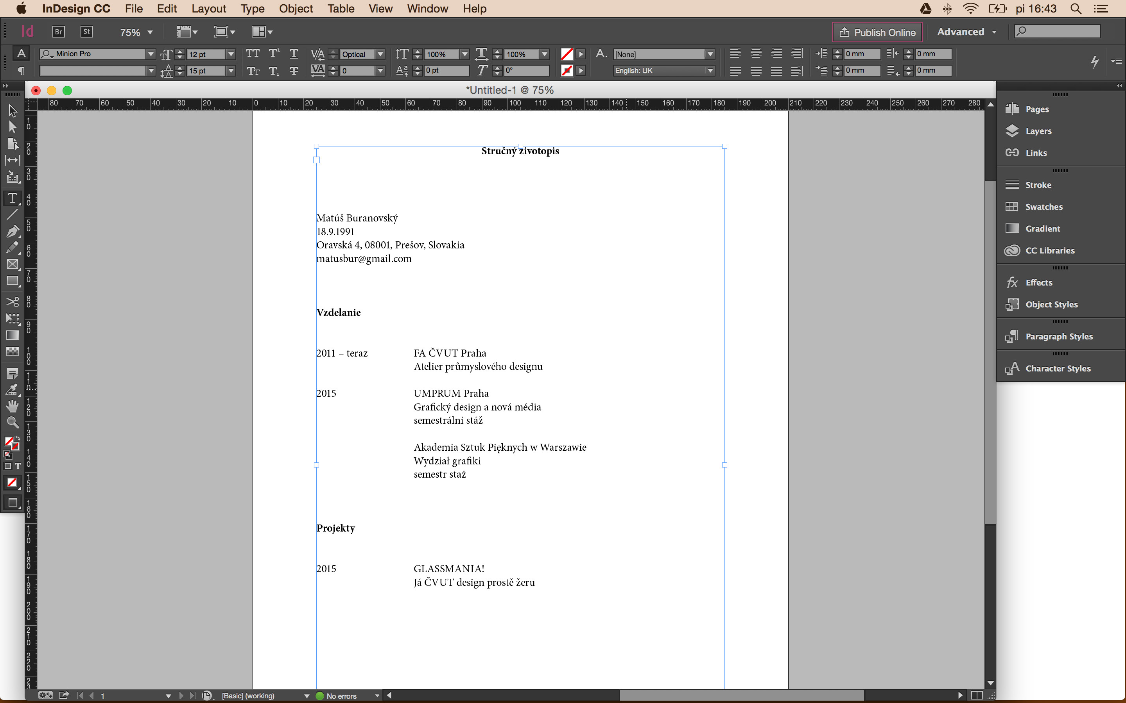This screenshot has width=1126, height=703.
Task: Set paragraph alignment to Align Center
Action: point(756,54)
